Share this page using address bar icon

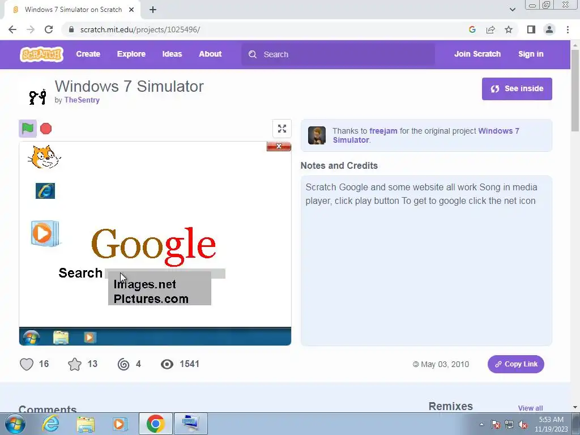click(491, 29)
